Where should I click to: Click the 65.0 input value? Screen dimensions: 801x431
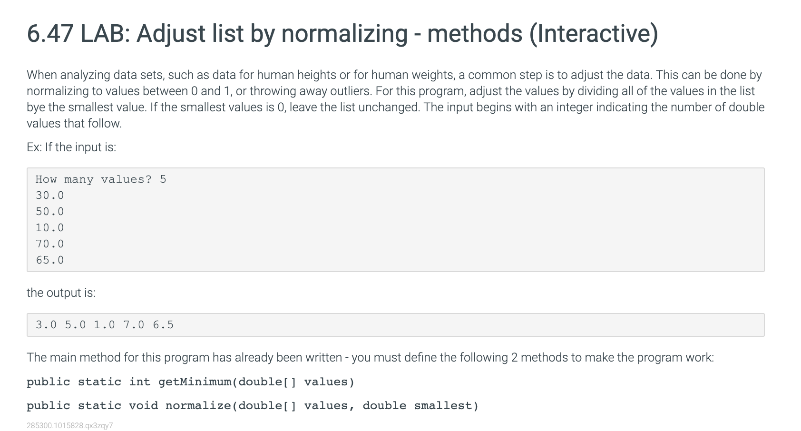49,260
